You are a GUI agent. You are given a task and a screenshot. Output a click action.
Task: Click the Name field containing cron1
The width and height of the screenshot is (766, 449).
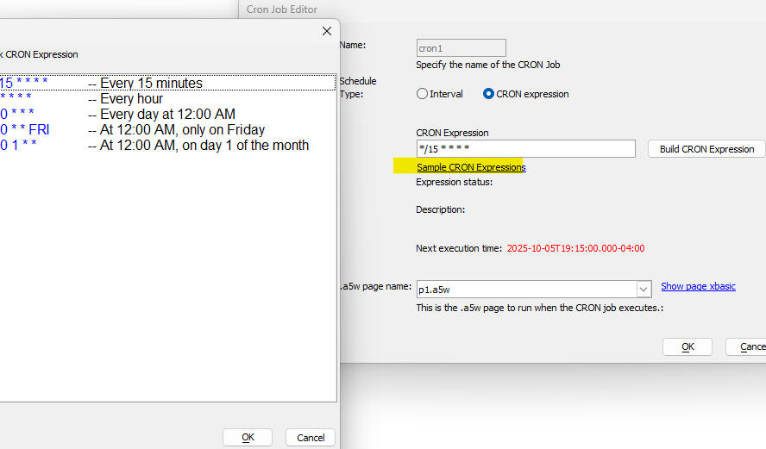pyautogui.click(x=461, y=48)
